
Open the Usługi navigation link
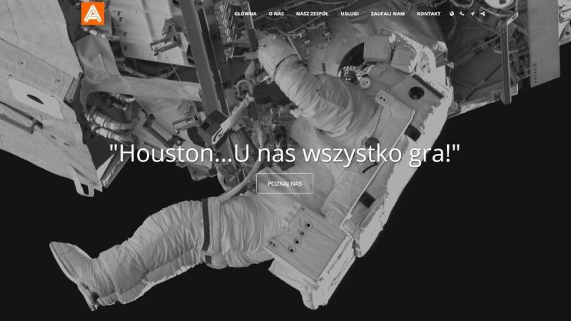click(350, 14)
